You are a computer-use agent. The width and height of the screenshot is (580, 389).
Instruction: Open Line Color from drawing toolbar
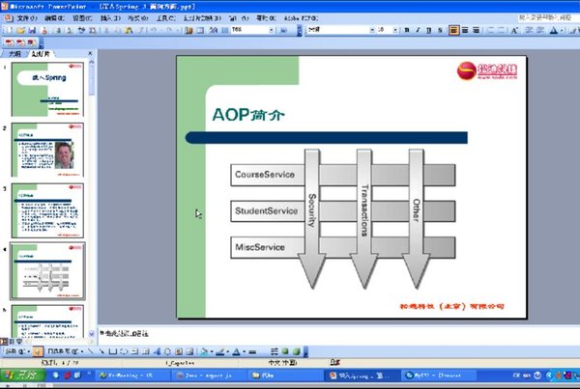coord(219,351)
